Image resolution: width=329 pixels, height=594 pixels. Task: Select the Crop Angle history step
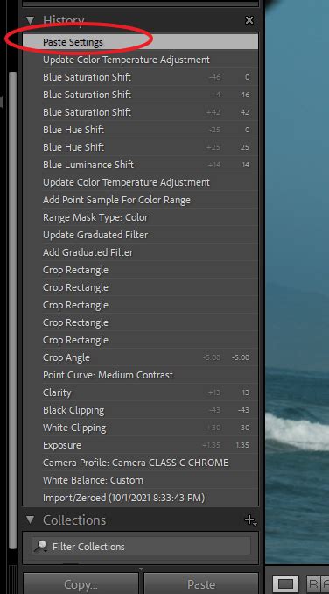click(141, 357)
